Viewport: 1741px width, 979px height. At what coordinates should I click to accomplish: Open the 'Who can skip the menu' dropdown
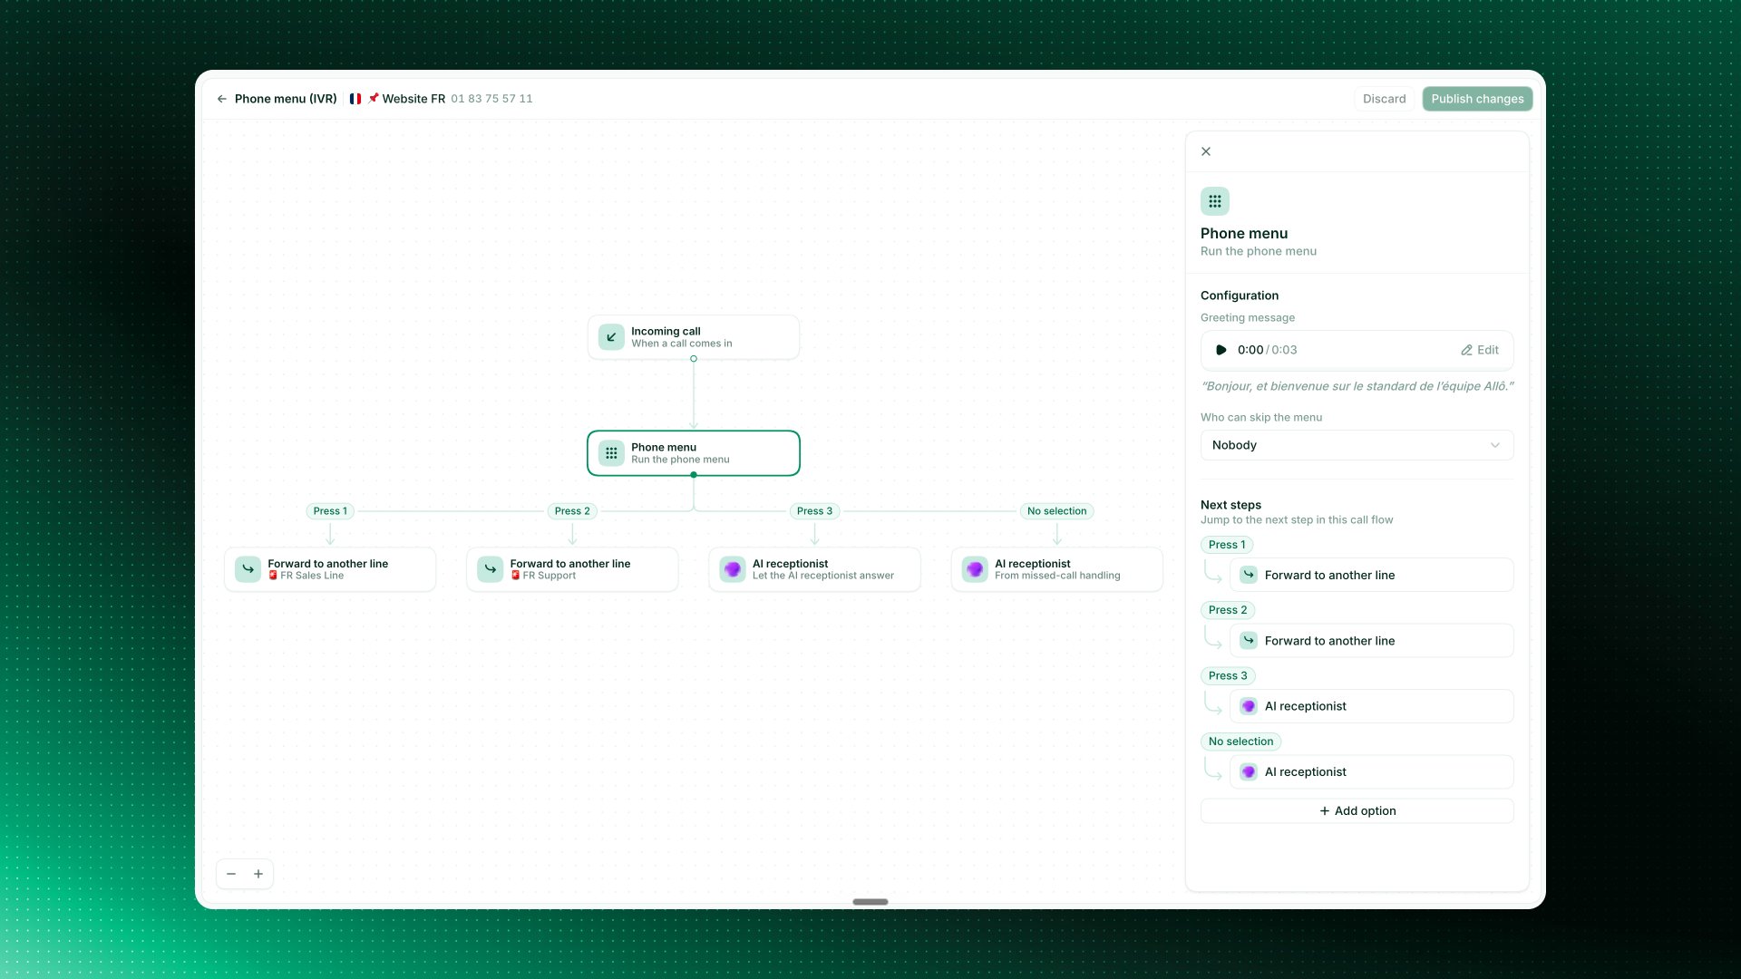1357,445
